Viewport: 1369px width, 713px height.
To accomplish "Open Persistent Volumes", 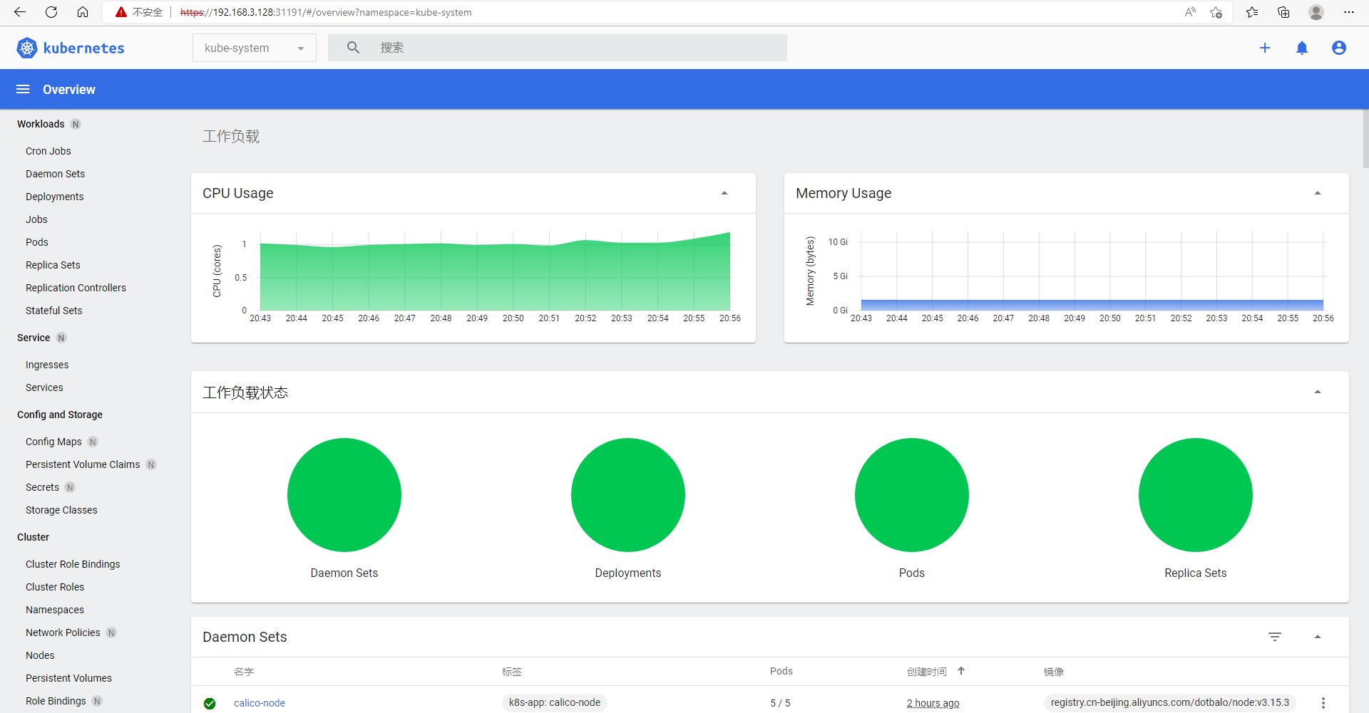I will [68, 678].
